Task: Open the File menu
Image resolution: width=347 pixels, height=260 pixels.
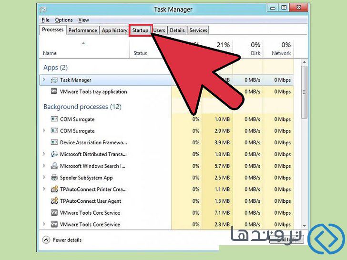Action: point(45,20)
